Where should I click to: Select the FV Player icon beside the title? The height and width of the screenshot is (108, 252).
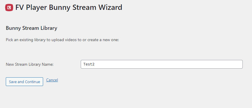point(9,8)
